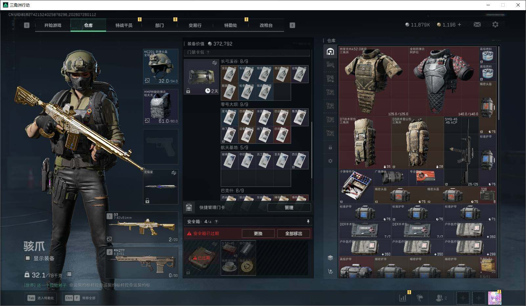Image resolution: width=526 pixels, height=306 pixels.
Task: Select the 广角镜头 lens item
Action: pyautogui.click(x=391, y=178)
